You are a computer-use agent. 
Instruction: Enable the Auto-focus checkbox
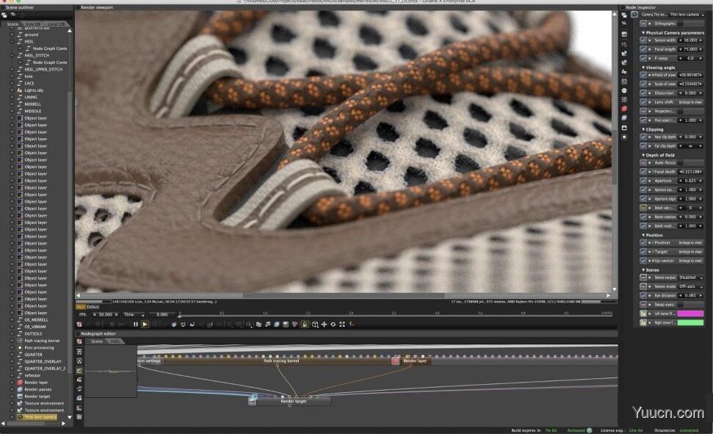coord(681,162)
